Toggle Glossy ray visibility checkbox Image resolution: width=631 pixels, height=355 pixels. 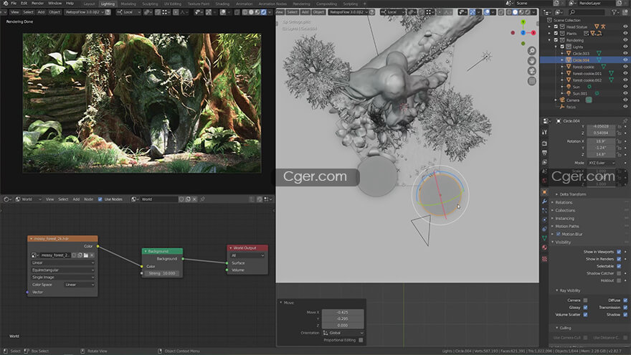tap(585, 307)
